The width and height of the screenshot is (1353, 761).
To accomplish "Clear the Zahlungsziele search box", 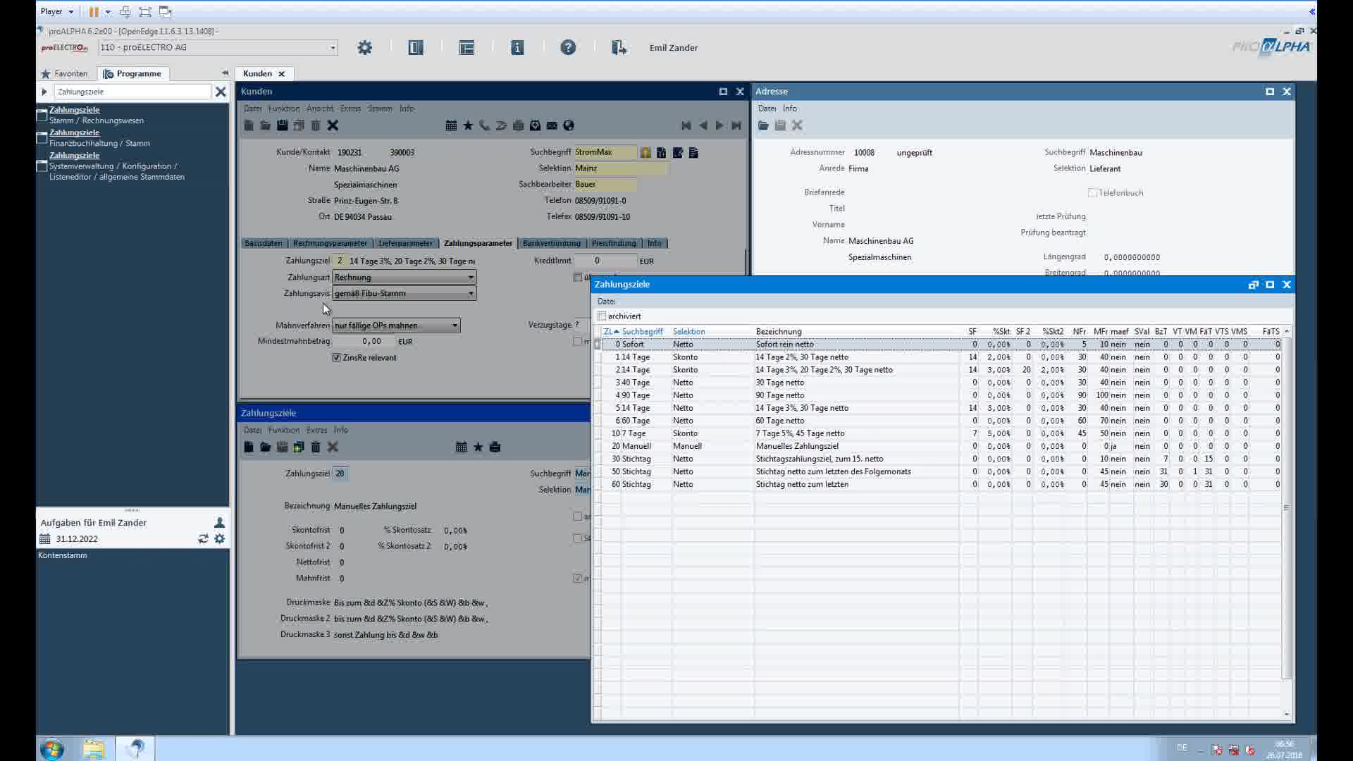I will tap(221, 92).
